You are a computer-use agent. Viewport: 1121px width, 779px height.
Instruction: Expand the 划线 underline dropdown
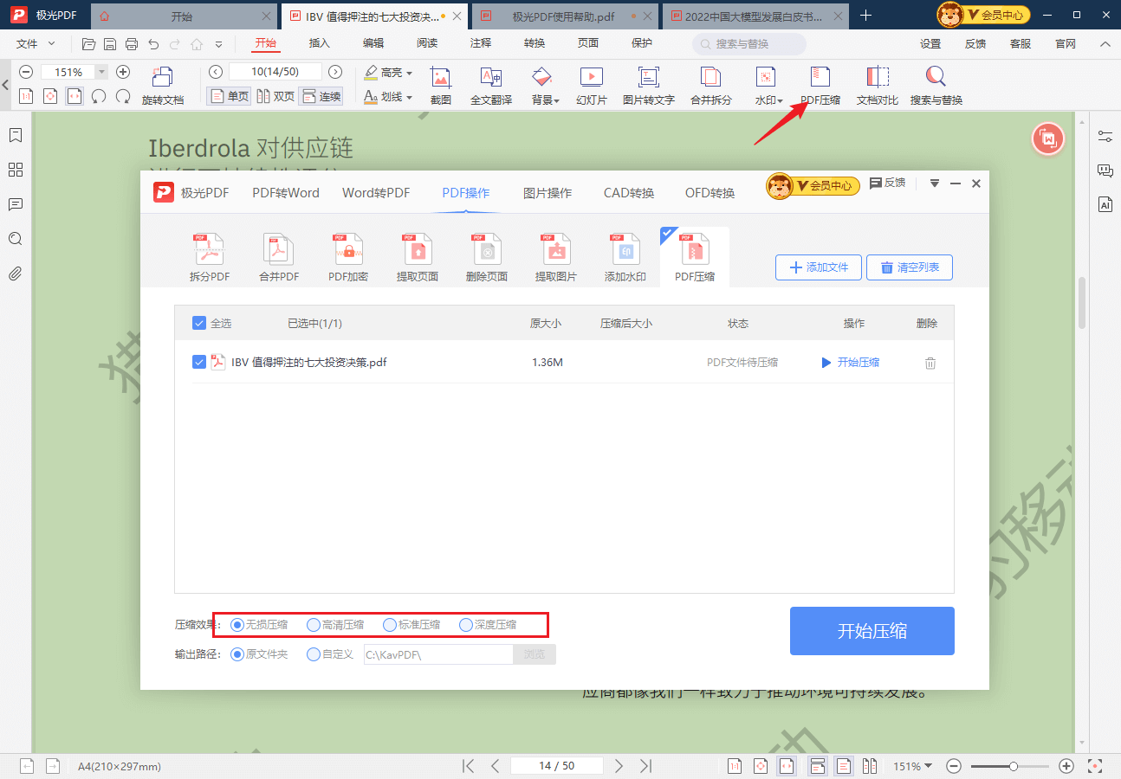pyautogui.click(x=410, y=98)
